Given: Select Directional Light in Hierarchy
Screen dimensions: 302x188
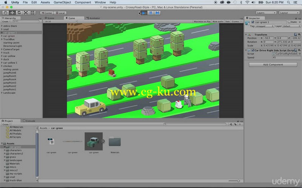Looking at the screenshot, I should pos(12,46).
